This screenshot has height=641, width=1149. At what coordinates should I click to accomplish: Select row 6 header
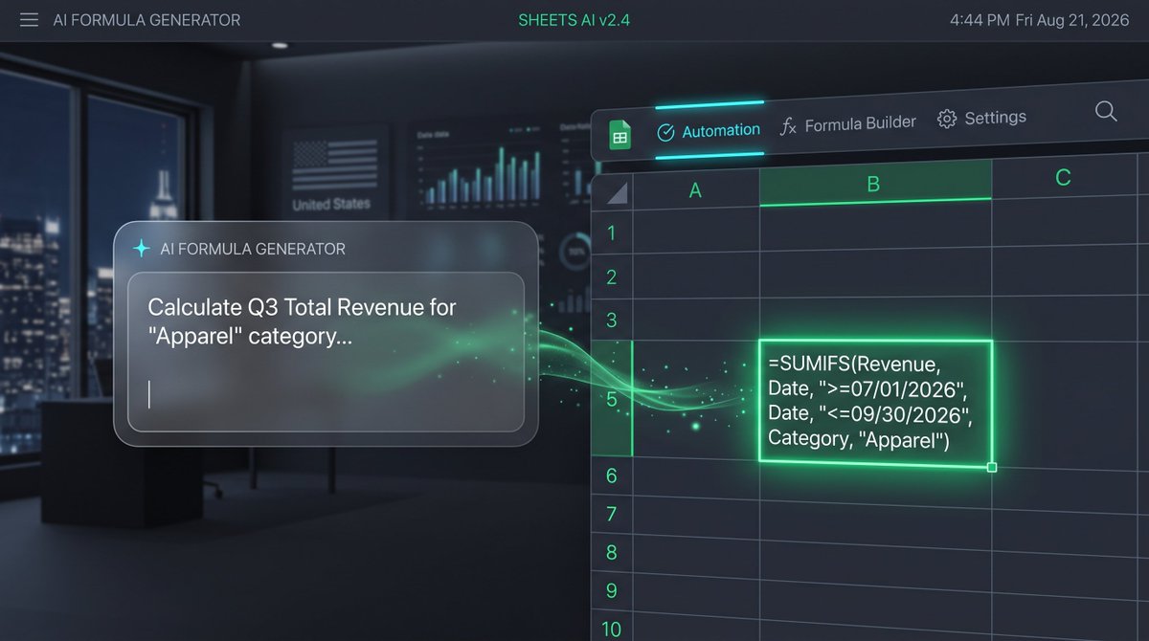click(x=612, y=475)
